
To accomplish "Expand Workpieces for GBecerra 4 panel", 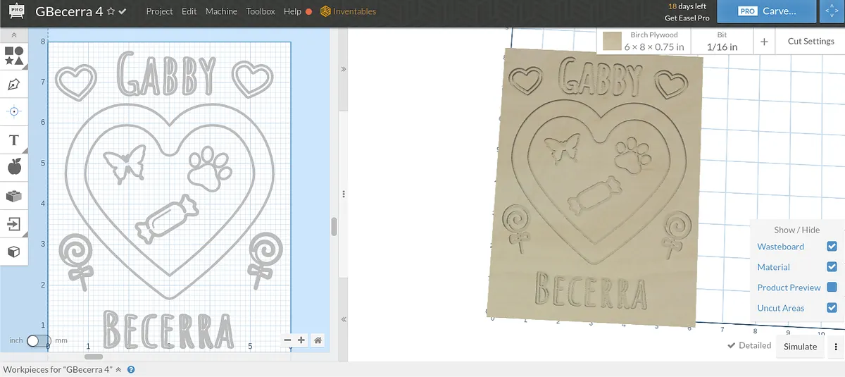I will (118, 369).
